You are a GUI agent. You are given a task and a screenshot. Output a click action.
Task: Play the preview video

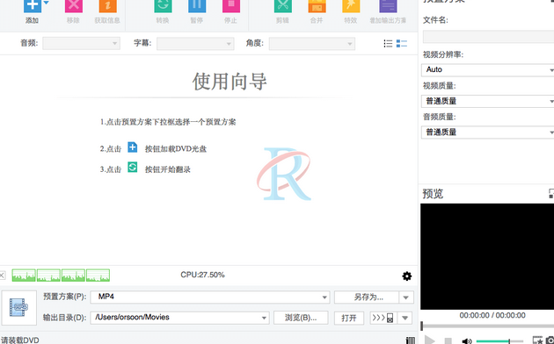429,340
